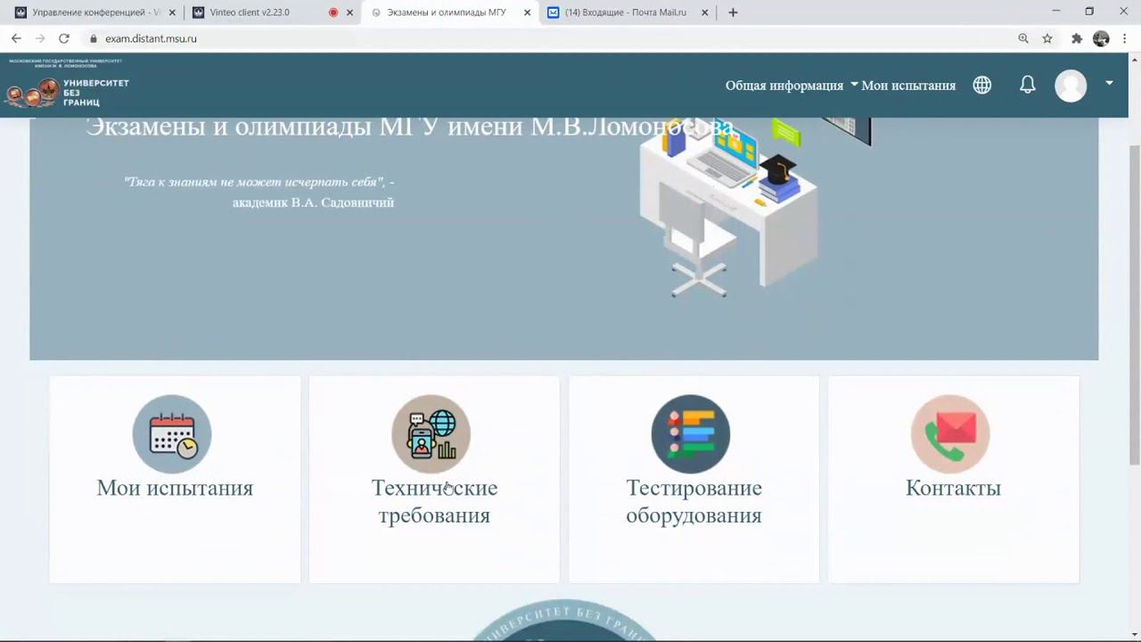
Task: Expand the Общая информация menu
Action: [792, 86]
